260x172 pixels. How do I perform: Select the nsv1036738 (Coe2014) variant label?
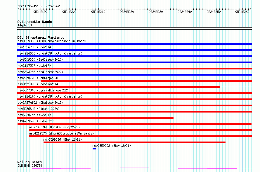click(x=35, y=47)
